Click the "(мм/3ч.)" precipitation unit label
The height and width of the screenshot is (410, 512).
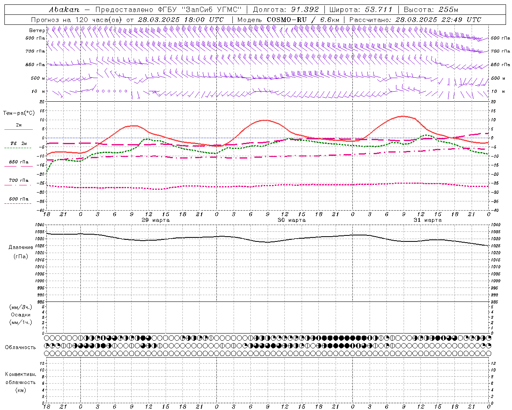tap(21, 307)
